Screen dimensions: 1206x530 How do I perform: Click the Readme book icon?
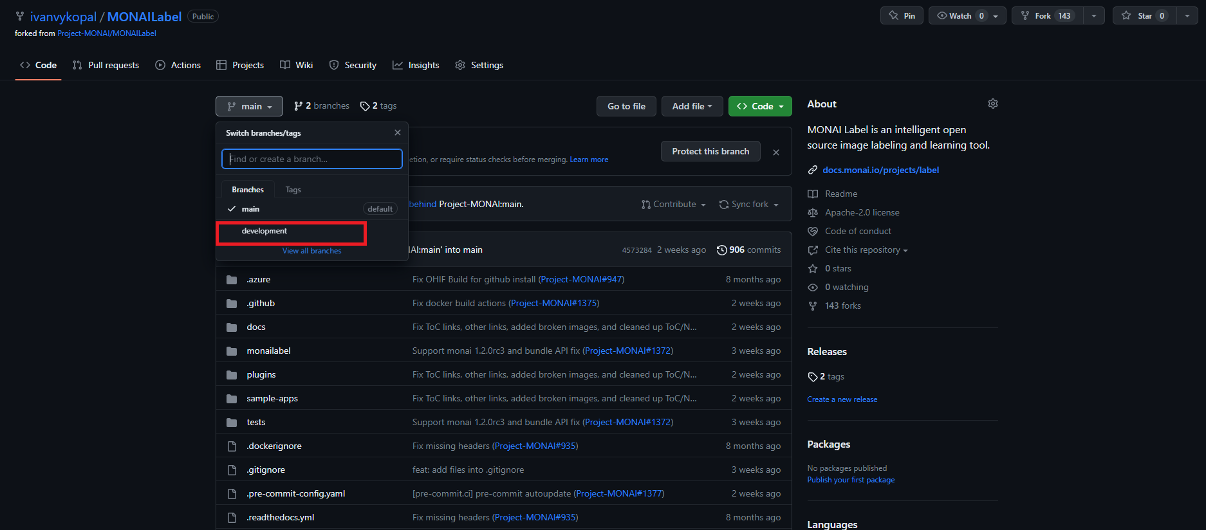813,194
